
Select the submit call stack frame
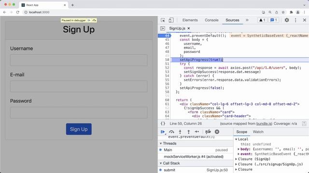pos(196,170)
